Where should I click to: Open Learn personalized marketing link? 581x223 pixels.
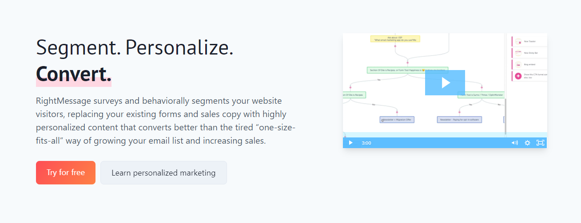coord(163,172)
